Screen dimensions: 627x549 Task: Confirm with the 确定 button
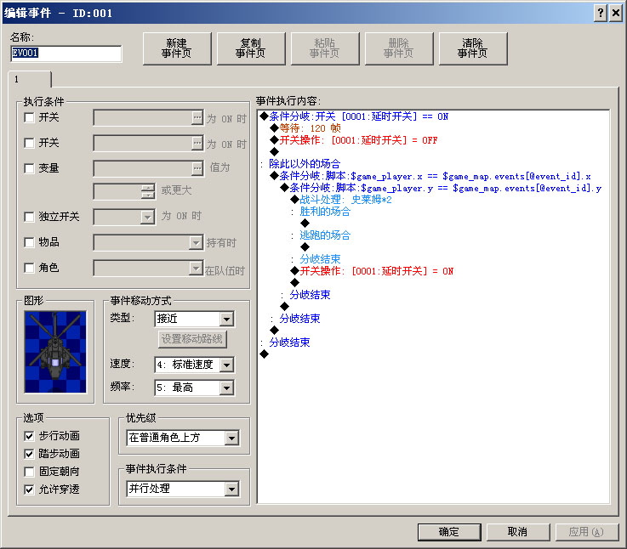click(x=449, y=532)
